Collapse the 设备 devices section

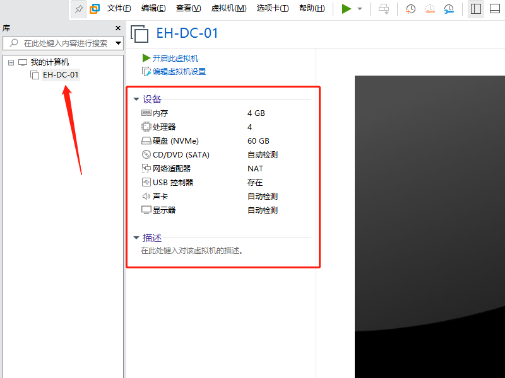click(x=136, y=99)
